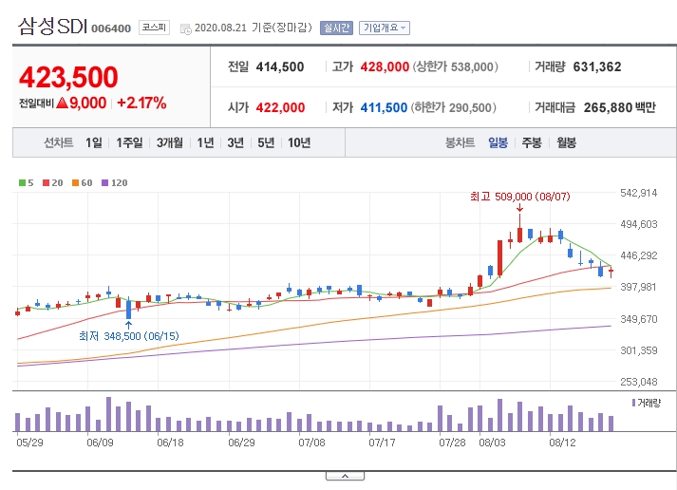Screen dimensions: 677x490
Task: Click the trading value 265,880 백만
Action: 620,107
